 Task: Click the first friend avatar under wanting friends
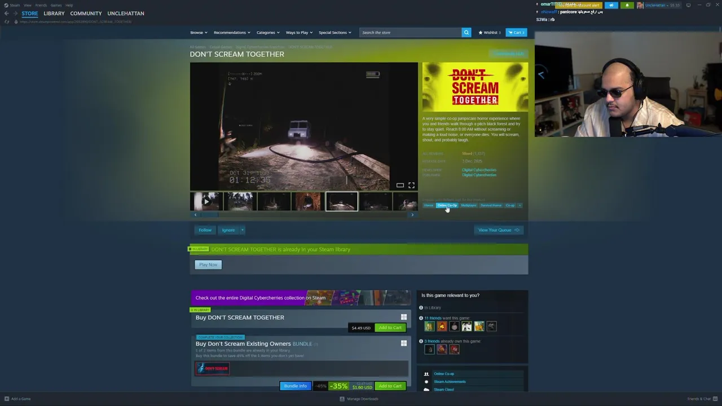[x=429, y=326]
